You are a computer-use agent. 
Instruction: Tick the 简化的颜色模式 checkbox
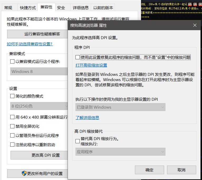click(x=12, y=96)
